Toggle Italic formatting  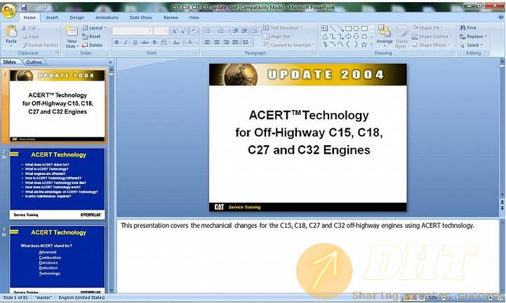point(126,42)
